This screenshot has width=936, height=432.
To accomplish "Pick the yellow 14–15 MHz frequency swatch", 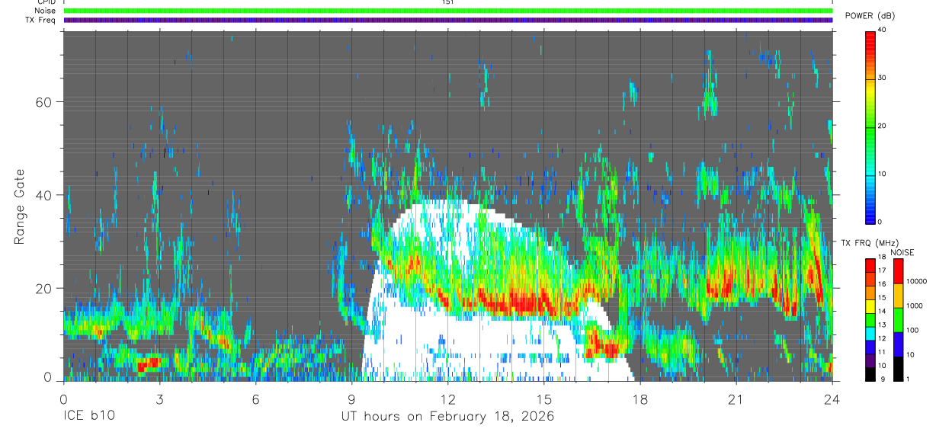I will point(870,306).
